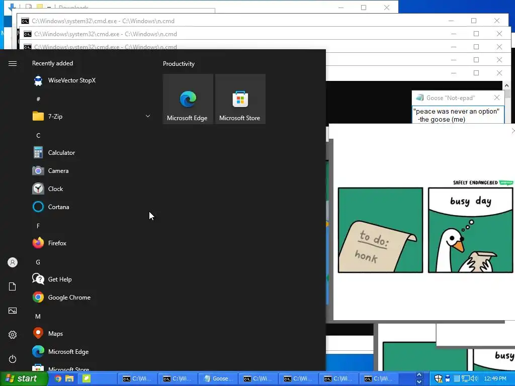Open the security shield tray icon
The height and width of the screenshot is (386, 515).
coord(438,378)
